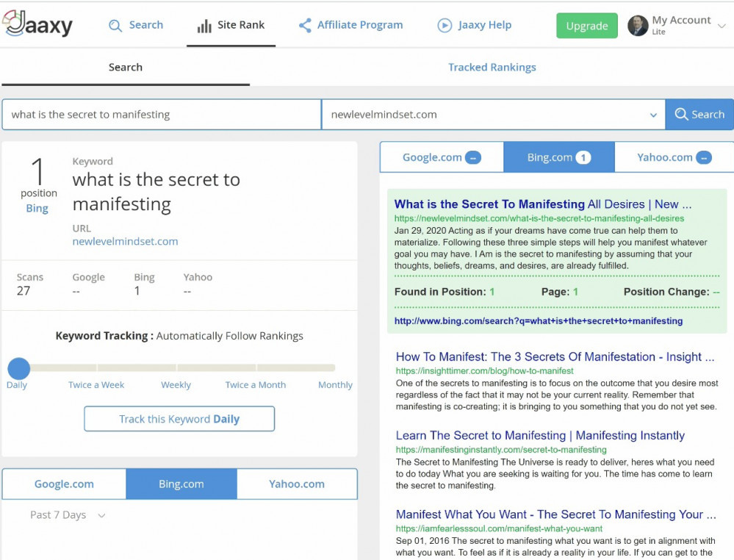Select the Yahoo.com results tab
The image size is (734, 560).
[674, 157]
